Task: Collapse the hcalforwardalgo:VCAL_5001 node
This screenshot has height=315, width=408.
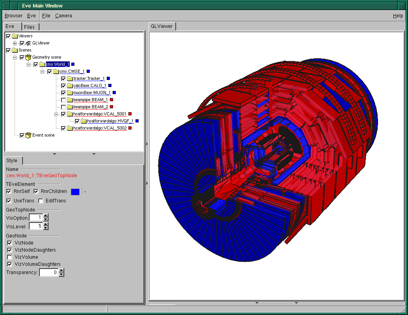Action: 56,114
